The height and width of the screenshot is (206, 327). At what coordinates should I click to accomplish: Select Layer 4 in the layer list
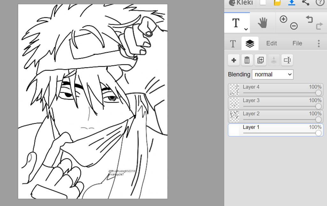276,90
